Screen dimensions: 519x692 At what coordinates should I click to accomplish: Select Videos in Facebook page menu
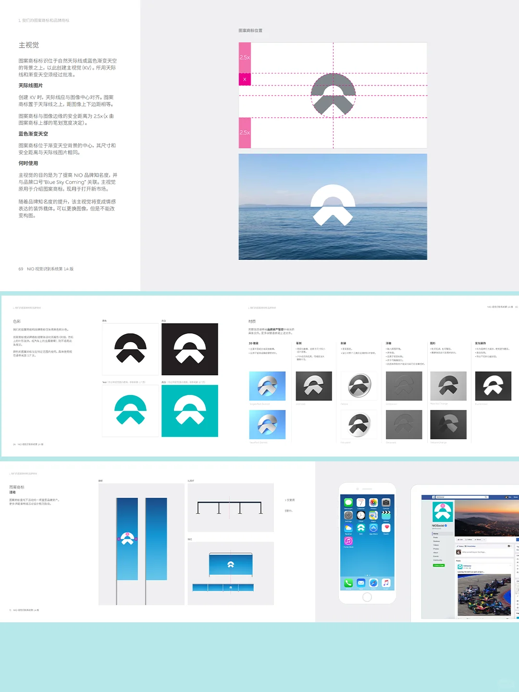tap(436, 545)
